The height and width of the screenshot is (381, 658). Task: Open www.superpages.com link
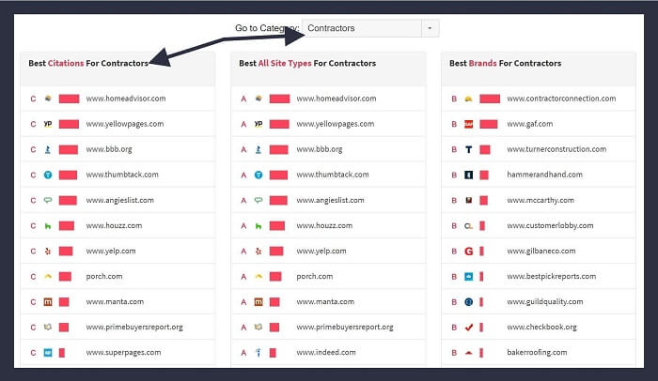pos(123,353)
